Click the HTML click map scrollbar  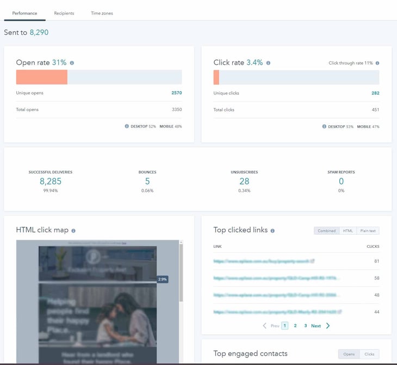[x=181, y=273]
